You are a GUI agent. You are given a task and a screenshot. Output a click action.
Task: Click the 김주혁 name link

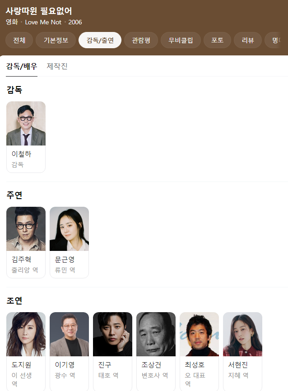pyautogui.click(x=22, y=259)
